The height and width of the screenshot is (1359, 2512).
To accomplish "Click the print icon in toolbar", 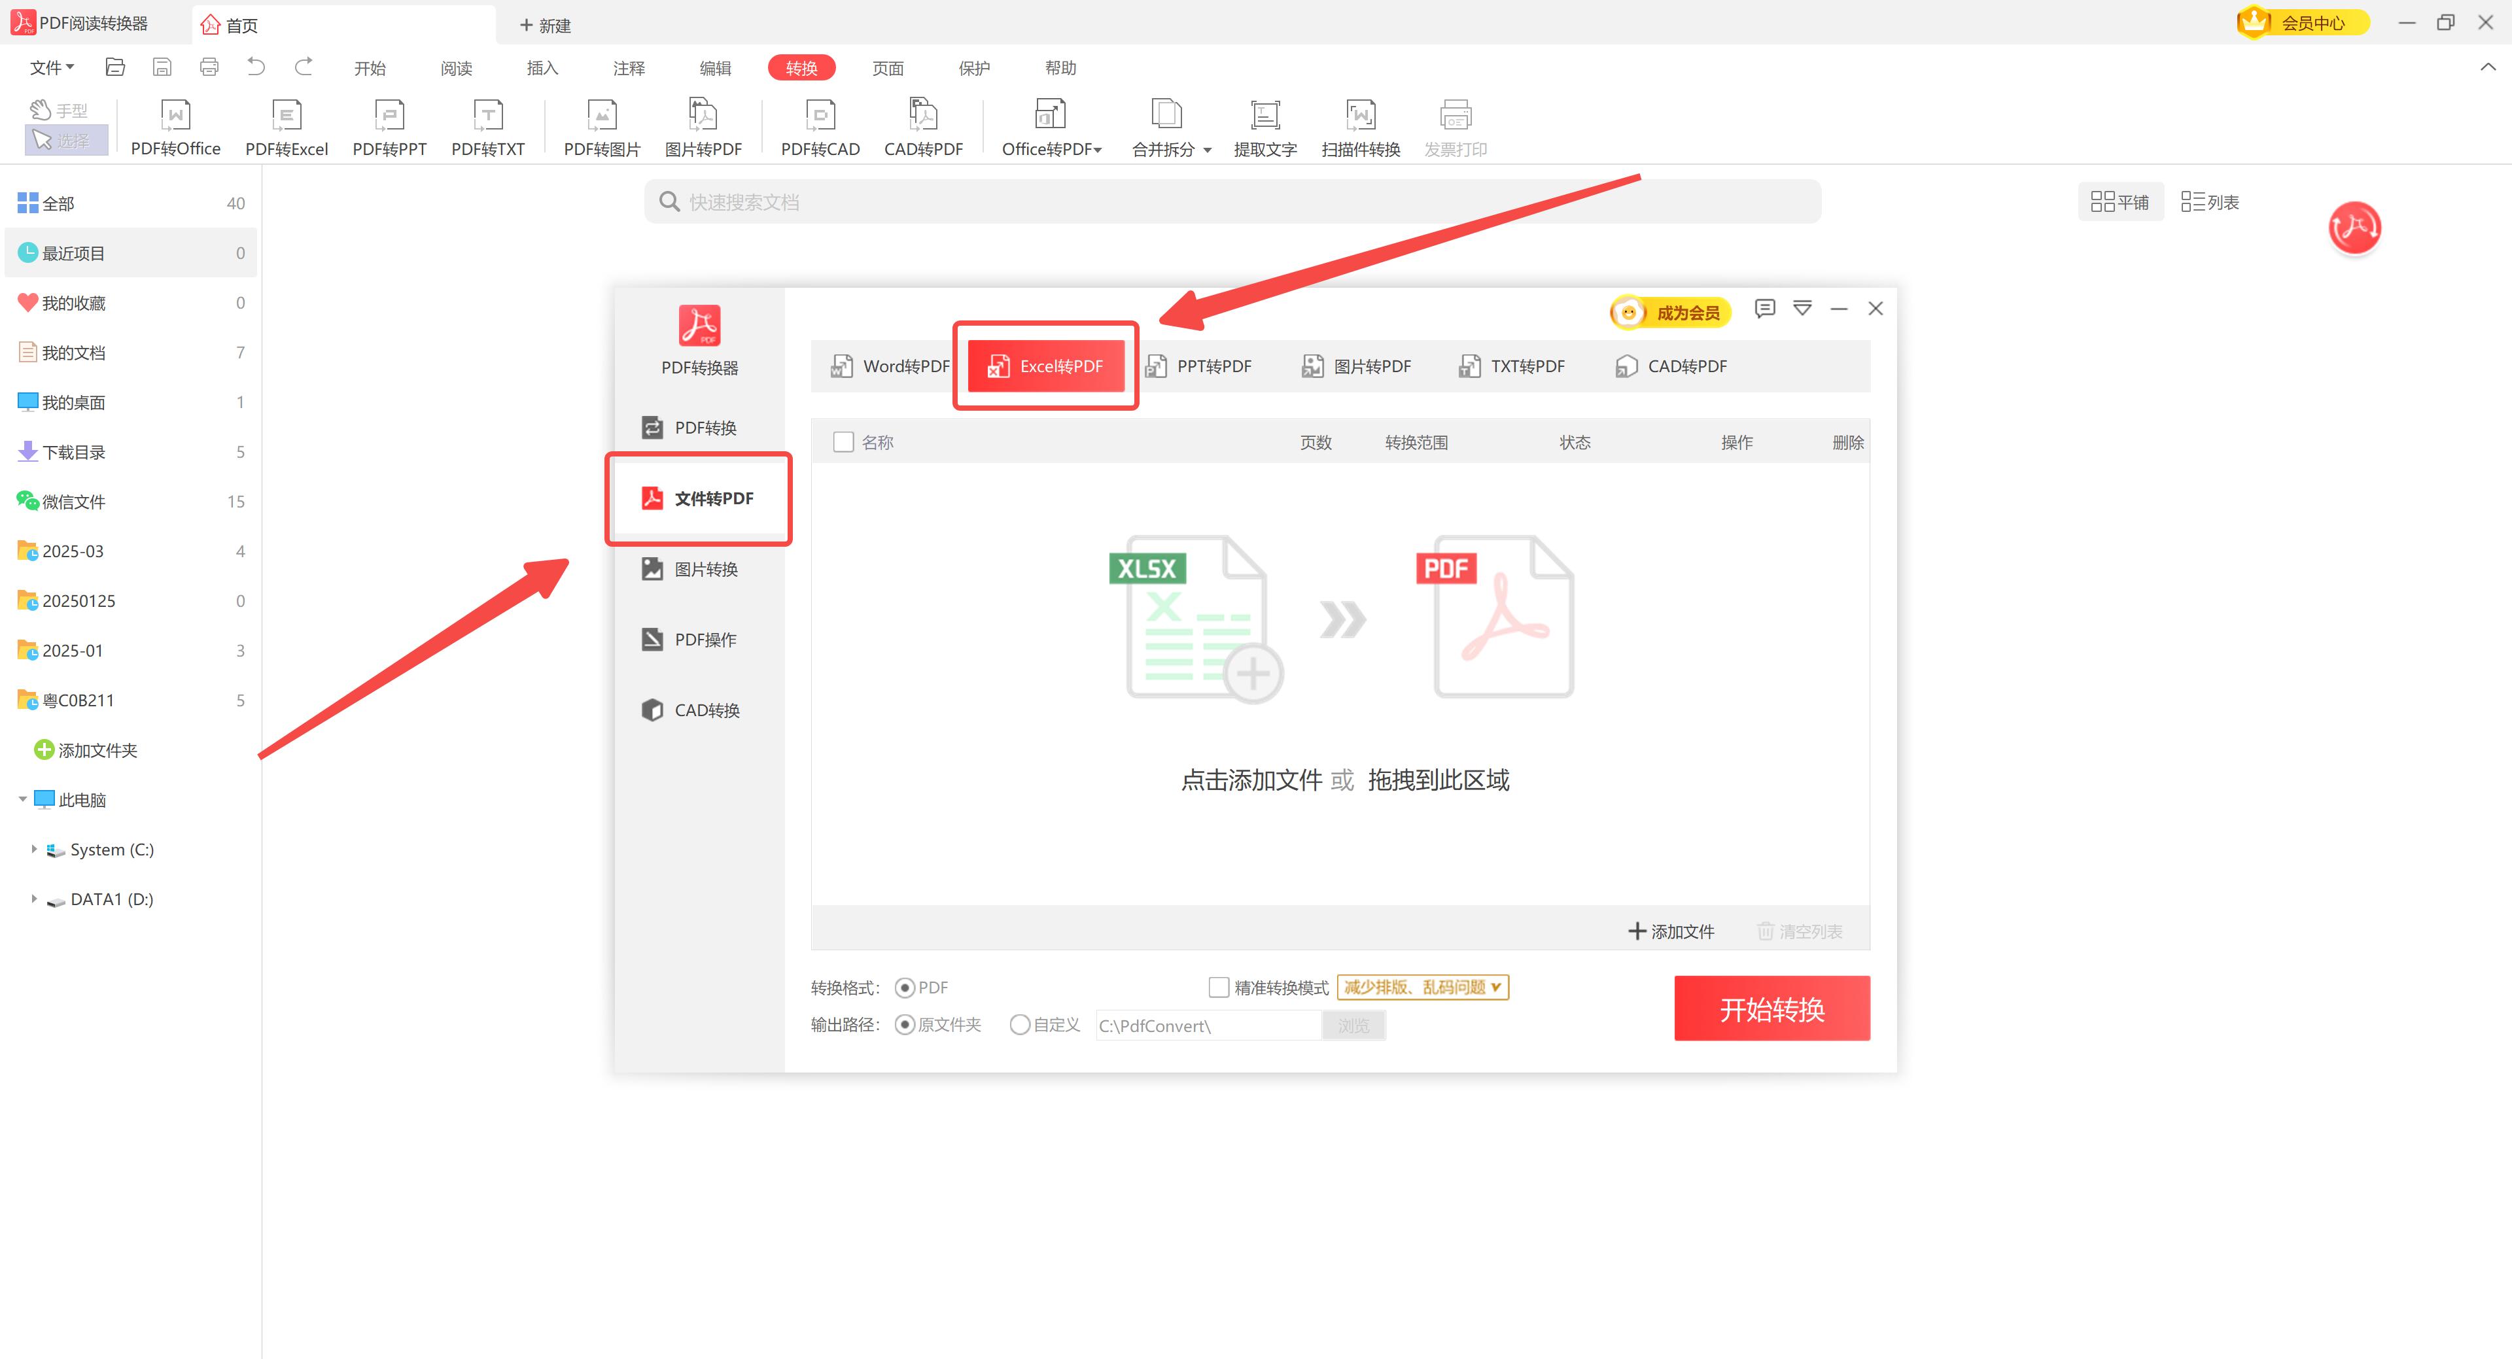I will [209, 67].
